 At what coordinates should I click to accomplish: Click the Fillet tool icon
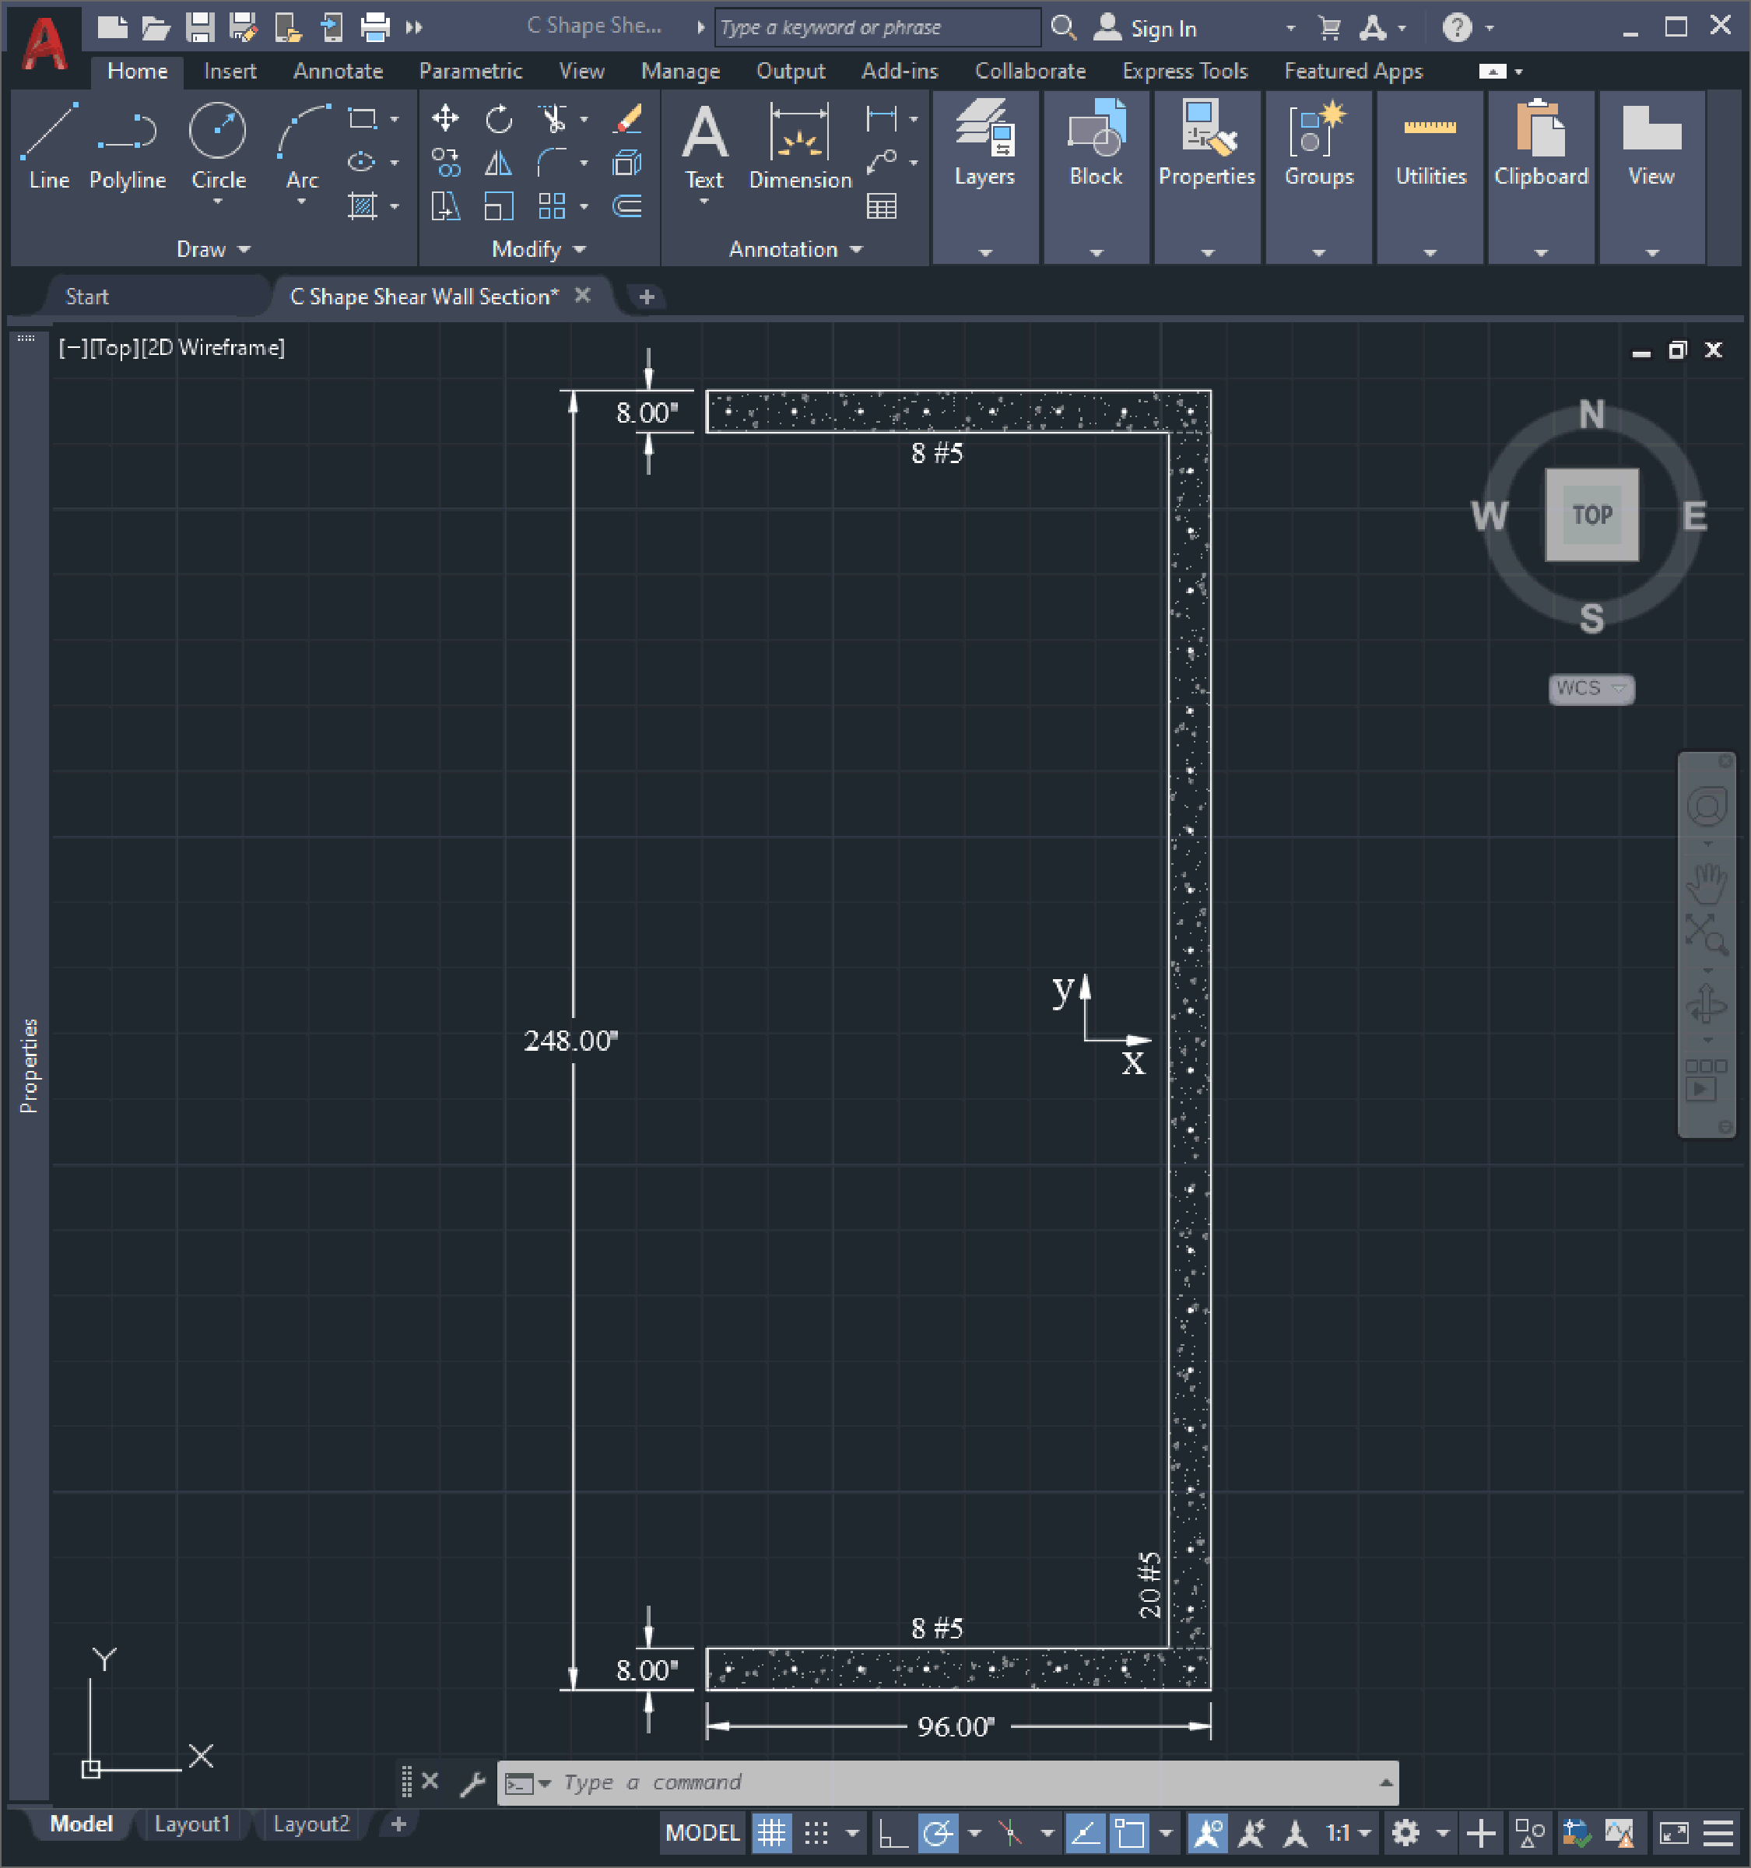click(553, 163)
